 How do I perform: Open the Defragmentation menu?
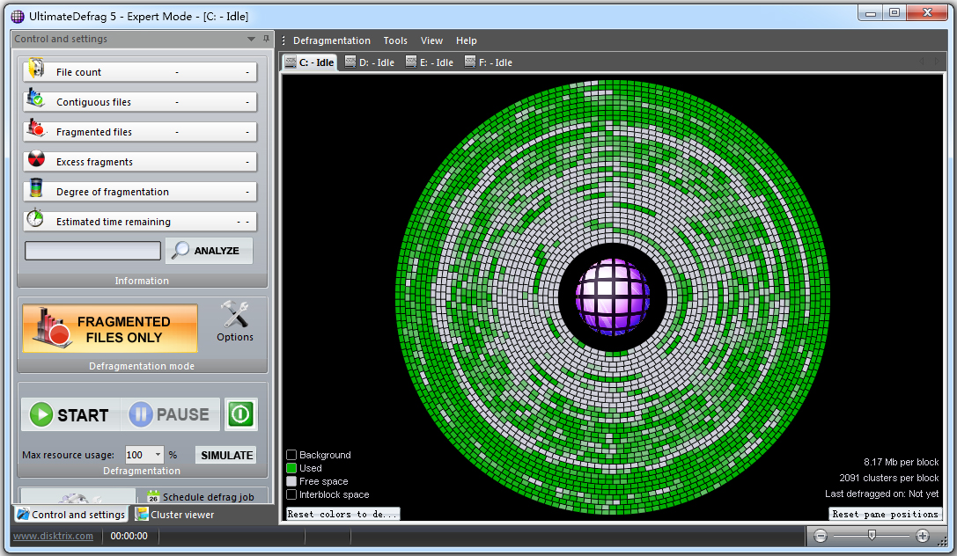331,40
